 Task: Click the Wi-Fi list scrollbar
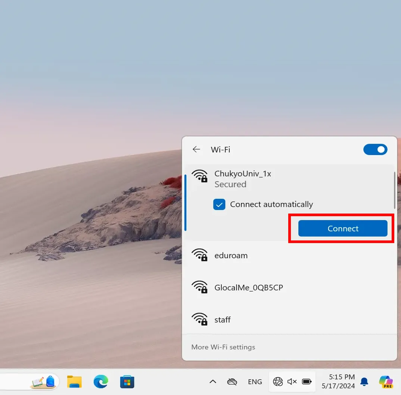(x=395, y=190)
